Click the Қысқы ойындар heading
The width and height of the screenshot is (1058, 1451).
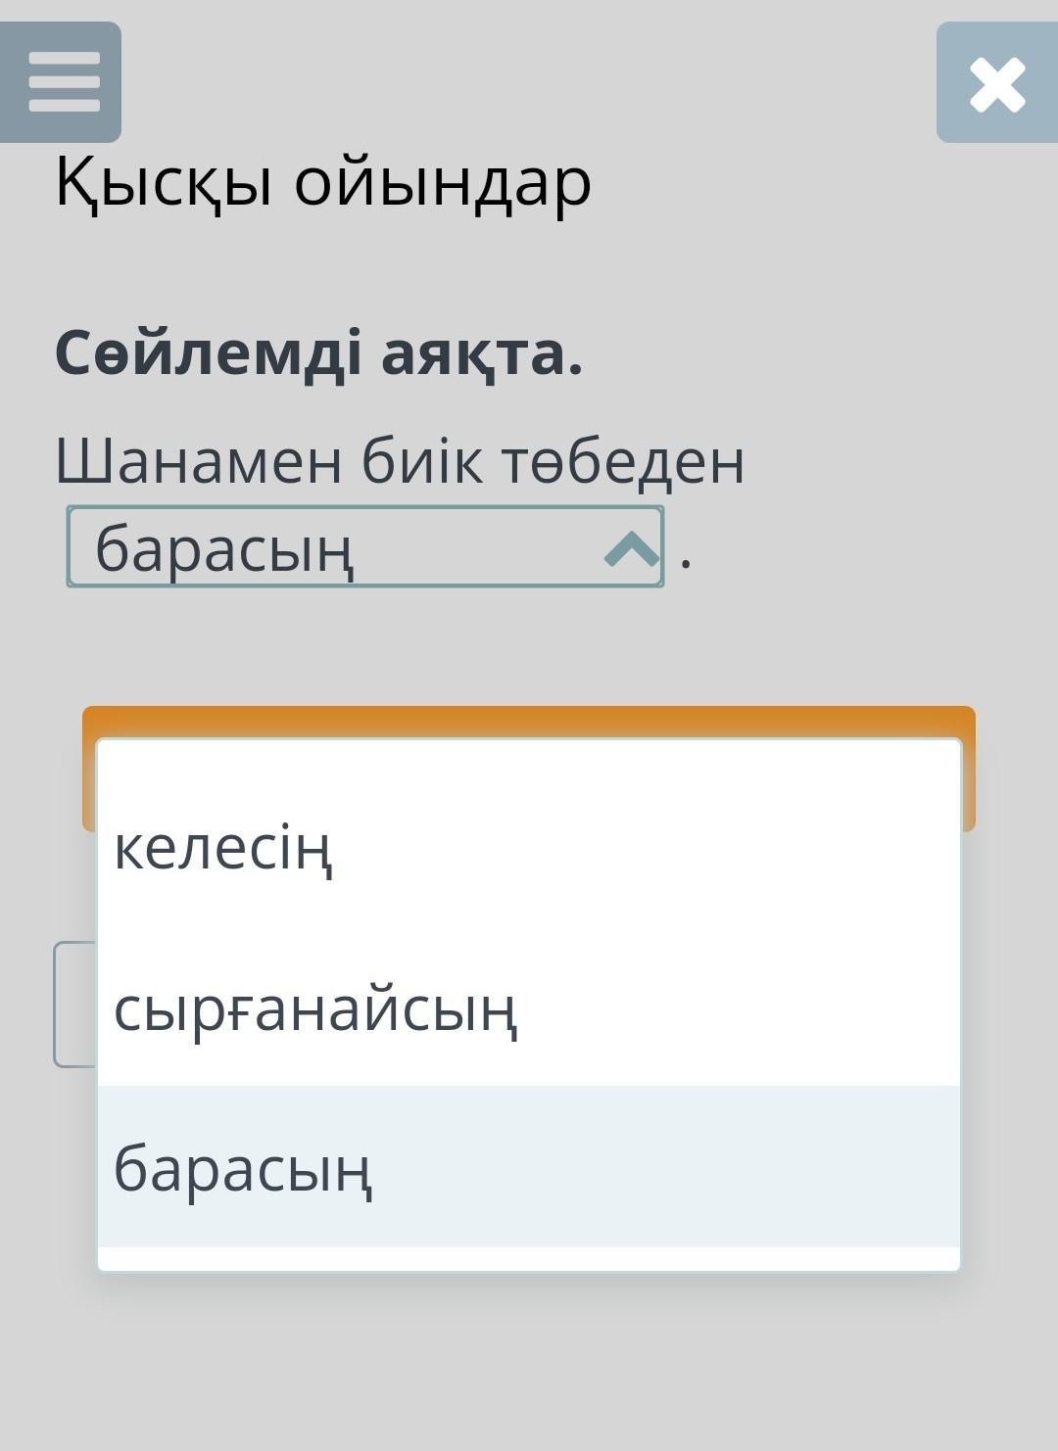tap(323, 182)
